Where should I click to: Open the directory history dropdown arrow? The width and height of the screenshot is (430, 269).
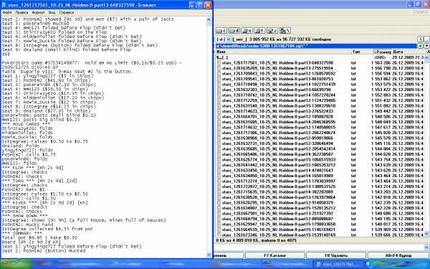click(x=426, y=46)
